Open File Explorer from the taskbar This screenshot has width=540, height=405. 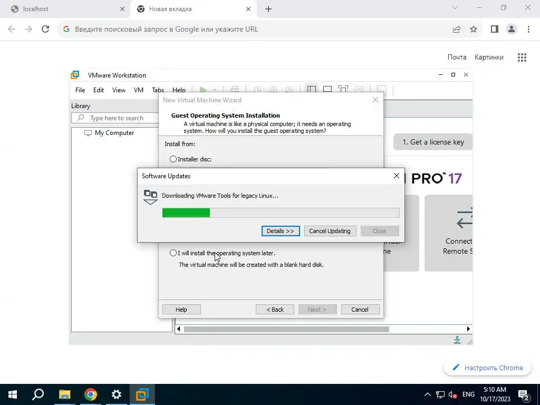[x=64, y=394]
